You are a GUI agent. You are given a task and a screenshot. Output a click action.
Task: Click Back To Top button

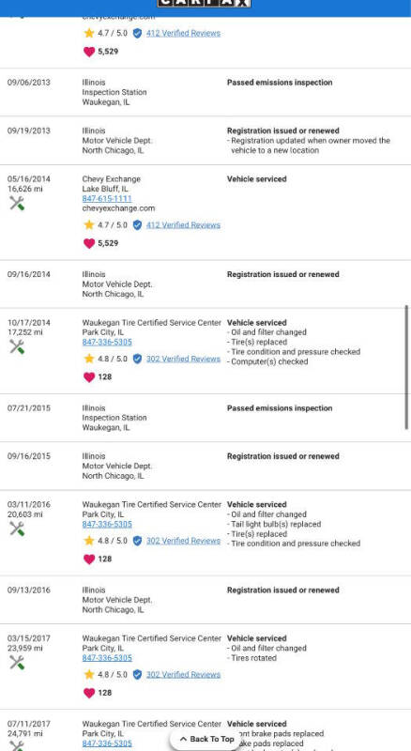pos(206,739)
